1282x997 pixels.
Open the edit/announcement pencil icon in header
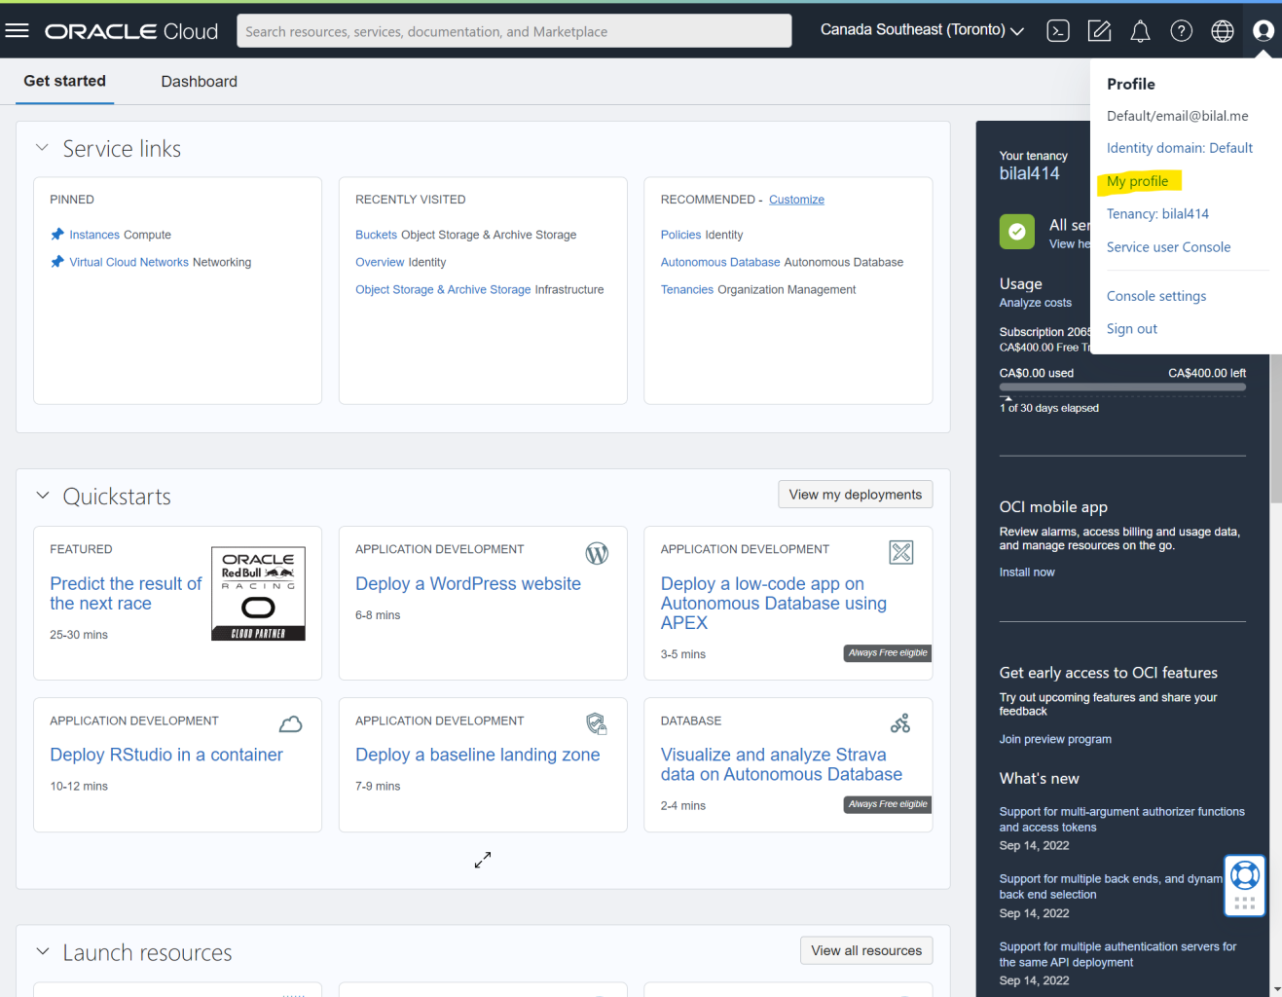pyautogui.click(x=1099, y=31)
